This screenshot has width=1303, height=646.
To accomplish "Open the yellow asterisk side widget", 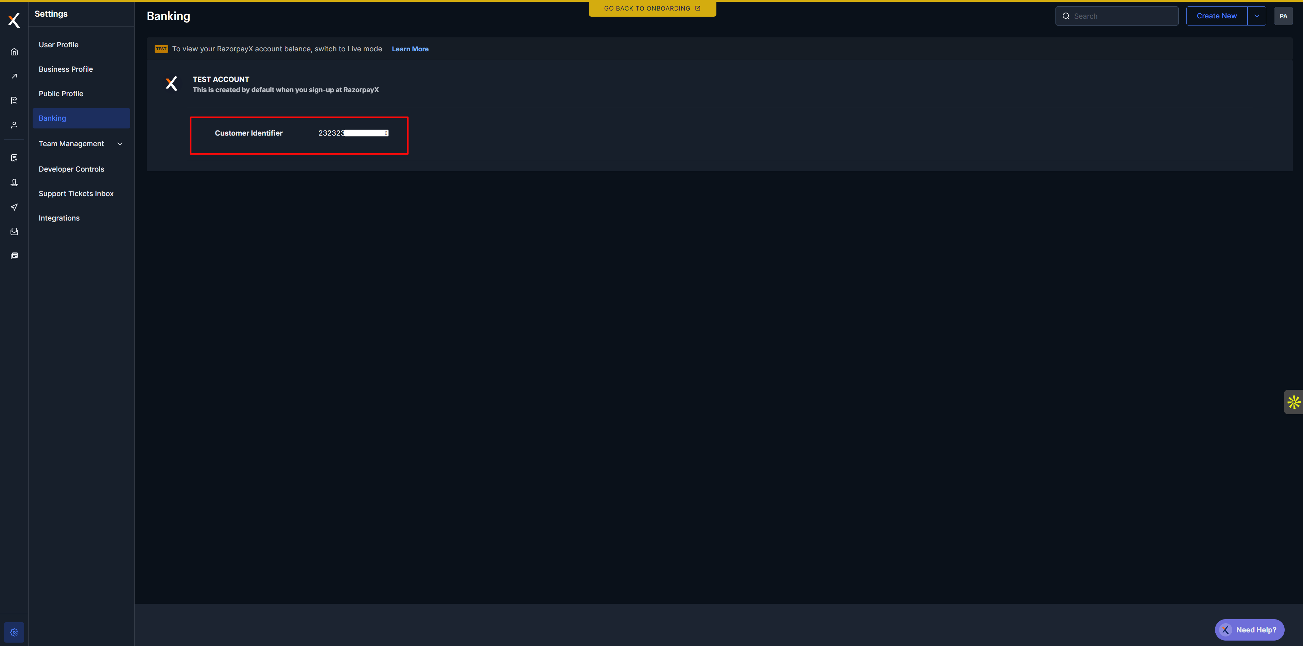I will pyautogui.click(x=1294, y=402).
